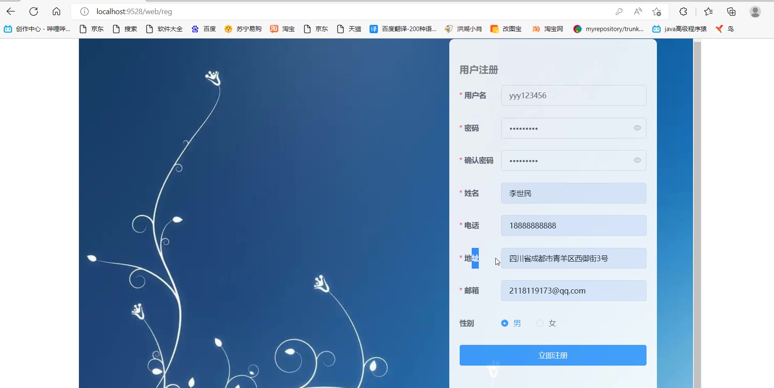Focus the 密码 input field
The width and height of the screenshot is (774, 388).
pos(573,128)
